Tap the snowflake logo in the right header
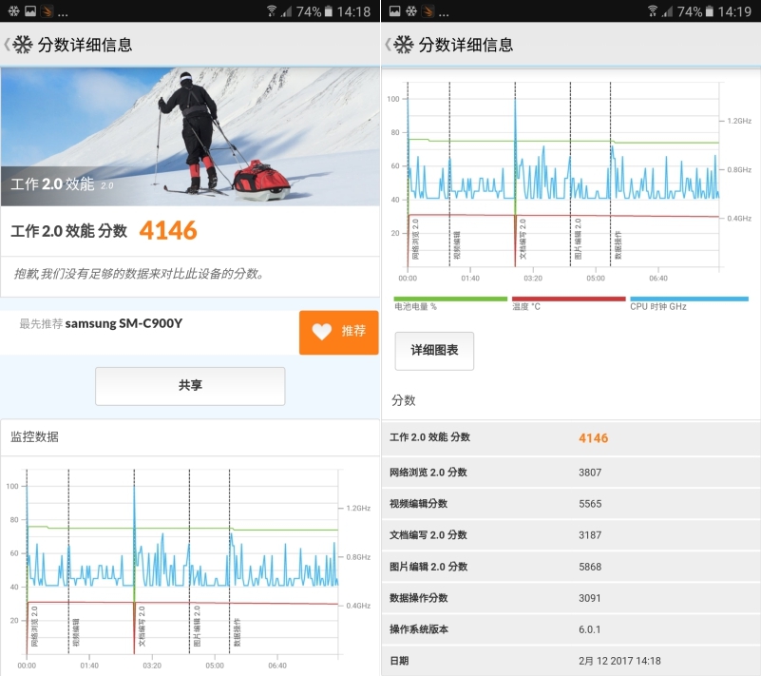Screen dimensions: 761x676 point(404,45)
